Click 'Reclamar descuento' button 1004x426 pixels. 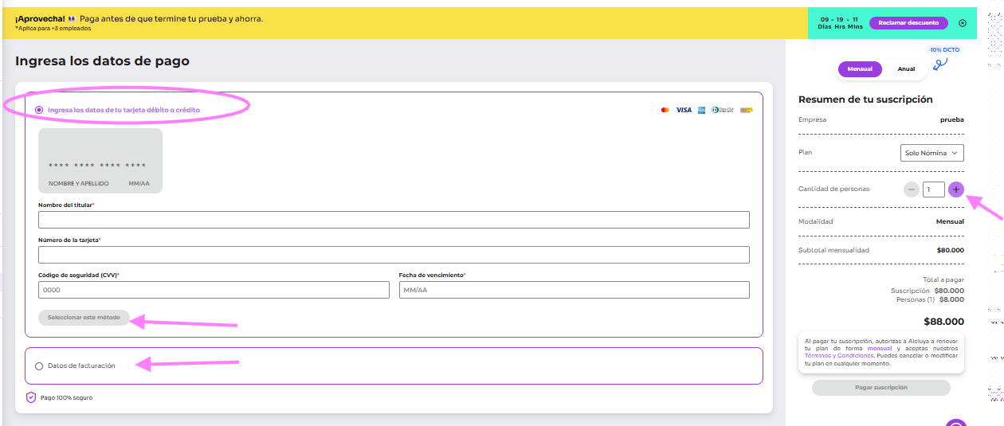pos(908,23)
